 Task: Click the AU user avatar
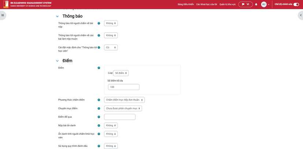(x=264, y=4)
